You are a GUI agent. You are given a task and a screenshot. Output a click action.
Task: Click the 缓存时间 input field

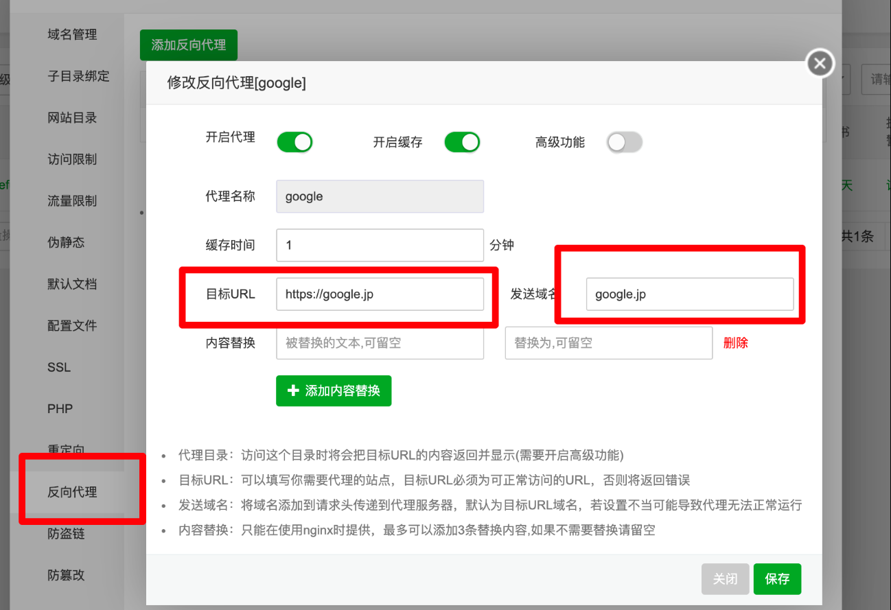coord(380,245)
